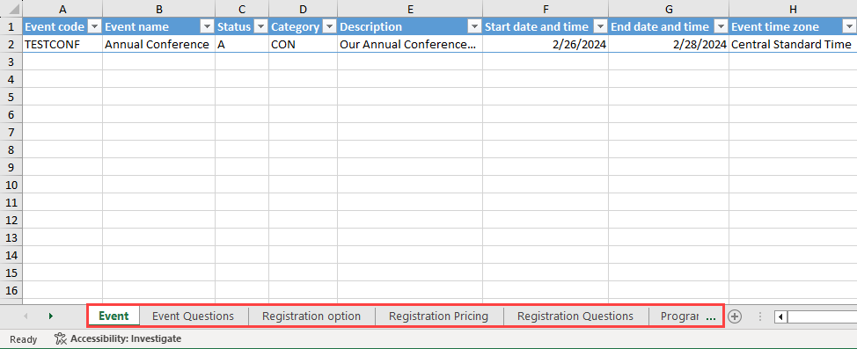857x349 pixels.
Task: Click the Accessibility Investigate status icon
Action: coord(60,338)
